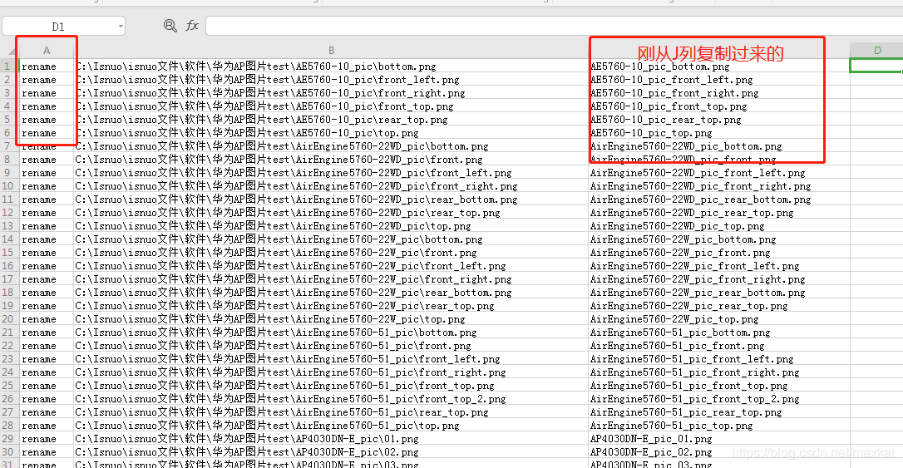Select path cell ending AirEngine5760-22W_pic\front_right.png
Image resolution: width=903 pixels, height=468 pixels.
[x=331, y=278]
